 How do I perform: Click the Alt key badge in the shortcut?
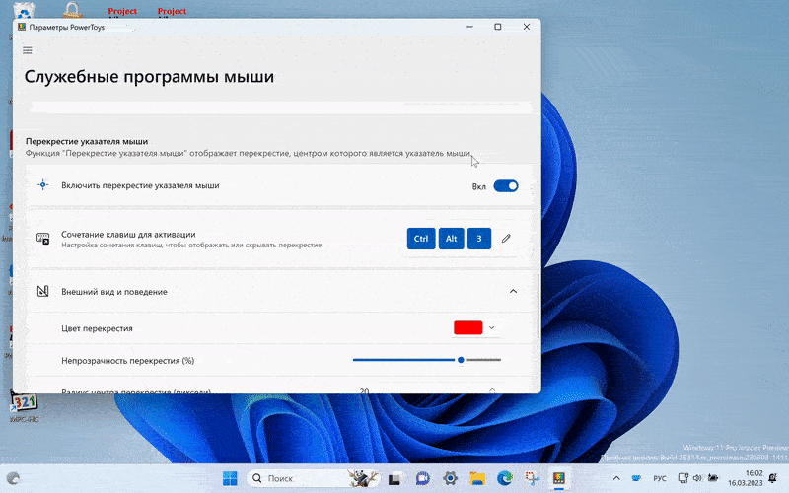(x=451, y=239)
